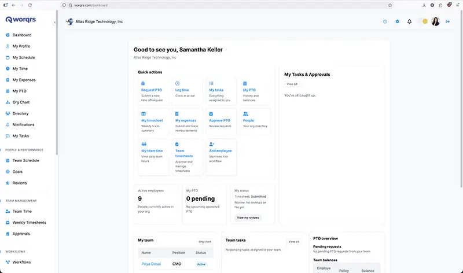Click the My Time clock icon in sidebar
The height and width of the screenshot is (273, 463).
point(8,69)
